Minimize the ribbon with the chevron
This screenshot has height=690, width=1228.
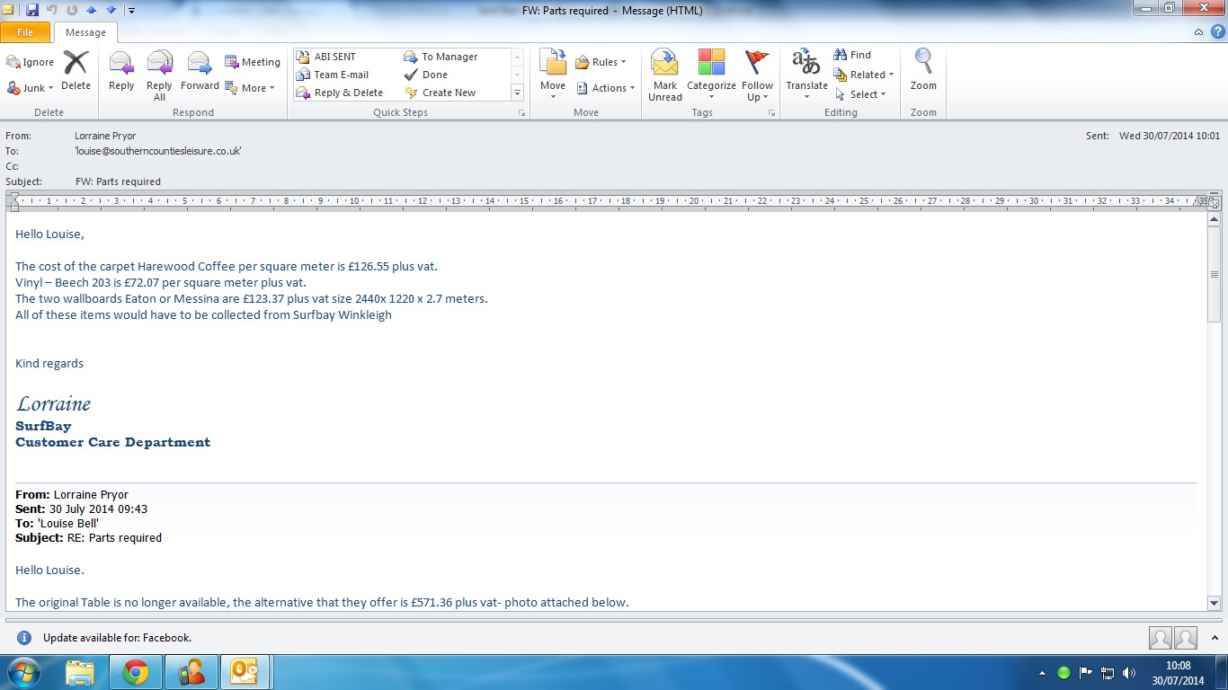[x=1198, y=32]
